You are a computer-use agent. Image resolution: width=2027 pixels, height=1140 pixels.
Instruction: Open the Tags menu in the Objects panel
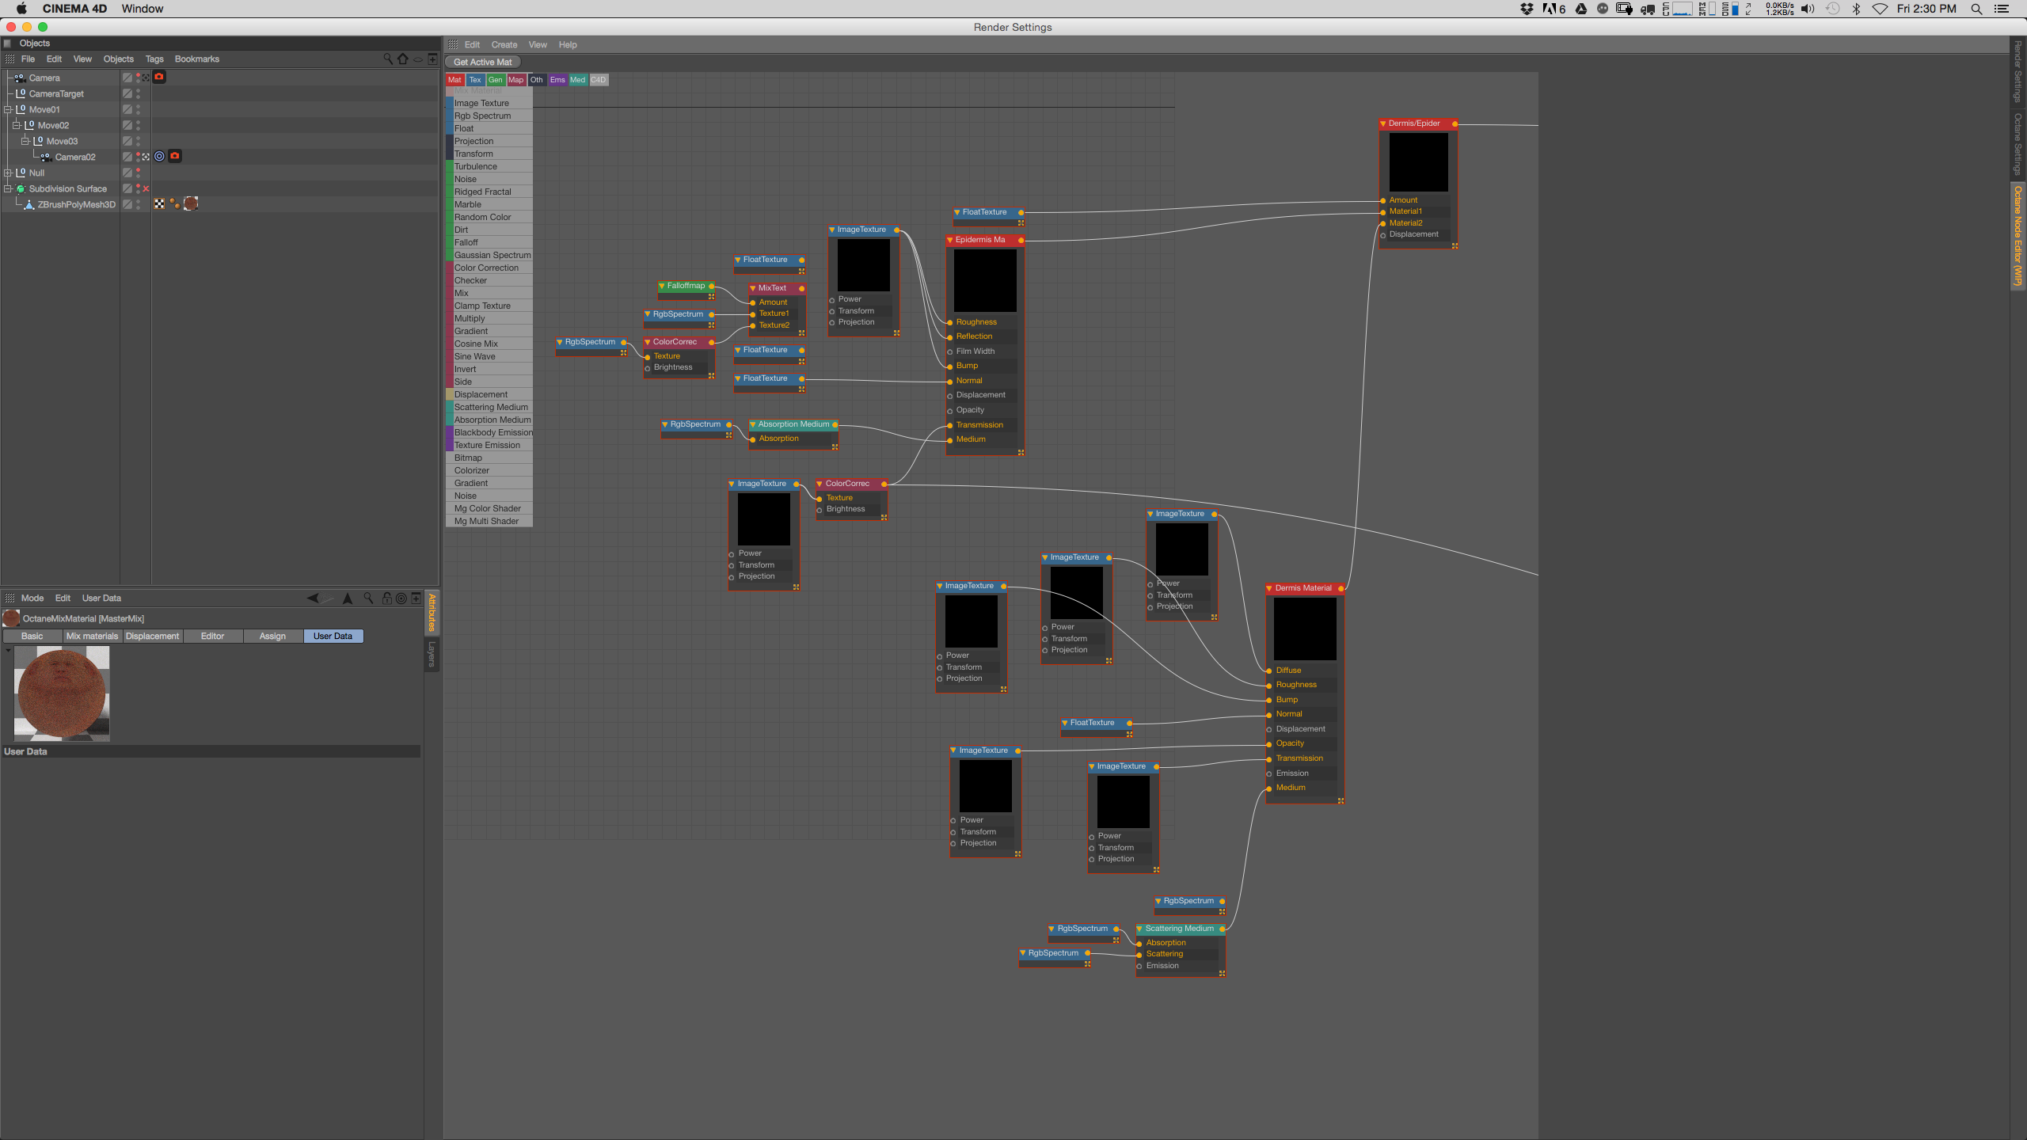pos(154,59)
